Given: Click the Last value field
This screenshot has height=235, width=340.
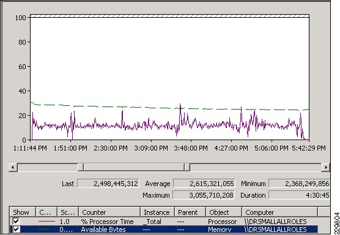Looking at the screenshot, I should coord(108,184).
